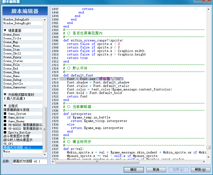This screenshot has width=213, height=175.
Task: Click the script list scroll-up arrow
Action: coord(45,20)
